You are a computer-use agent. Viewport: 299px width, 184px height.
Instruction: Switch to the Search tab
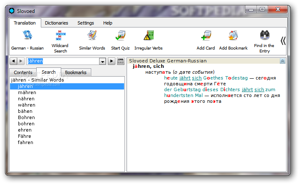pos(49,72)
